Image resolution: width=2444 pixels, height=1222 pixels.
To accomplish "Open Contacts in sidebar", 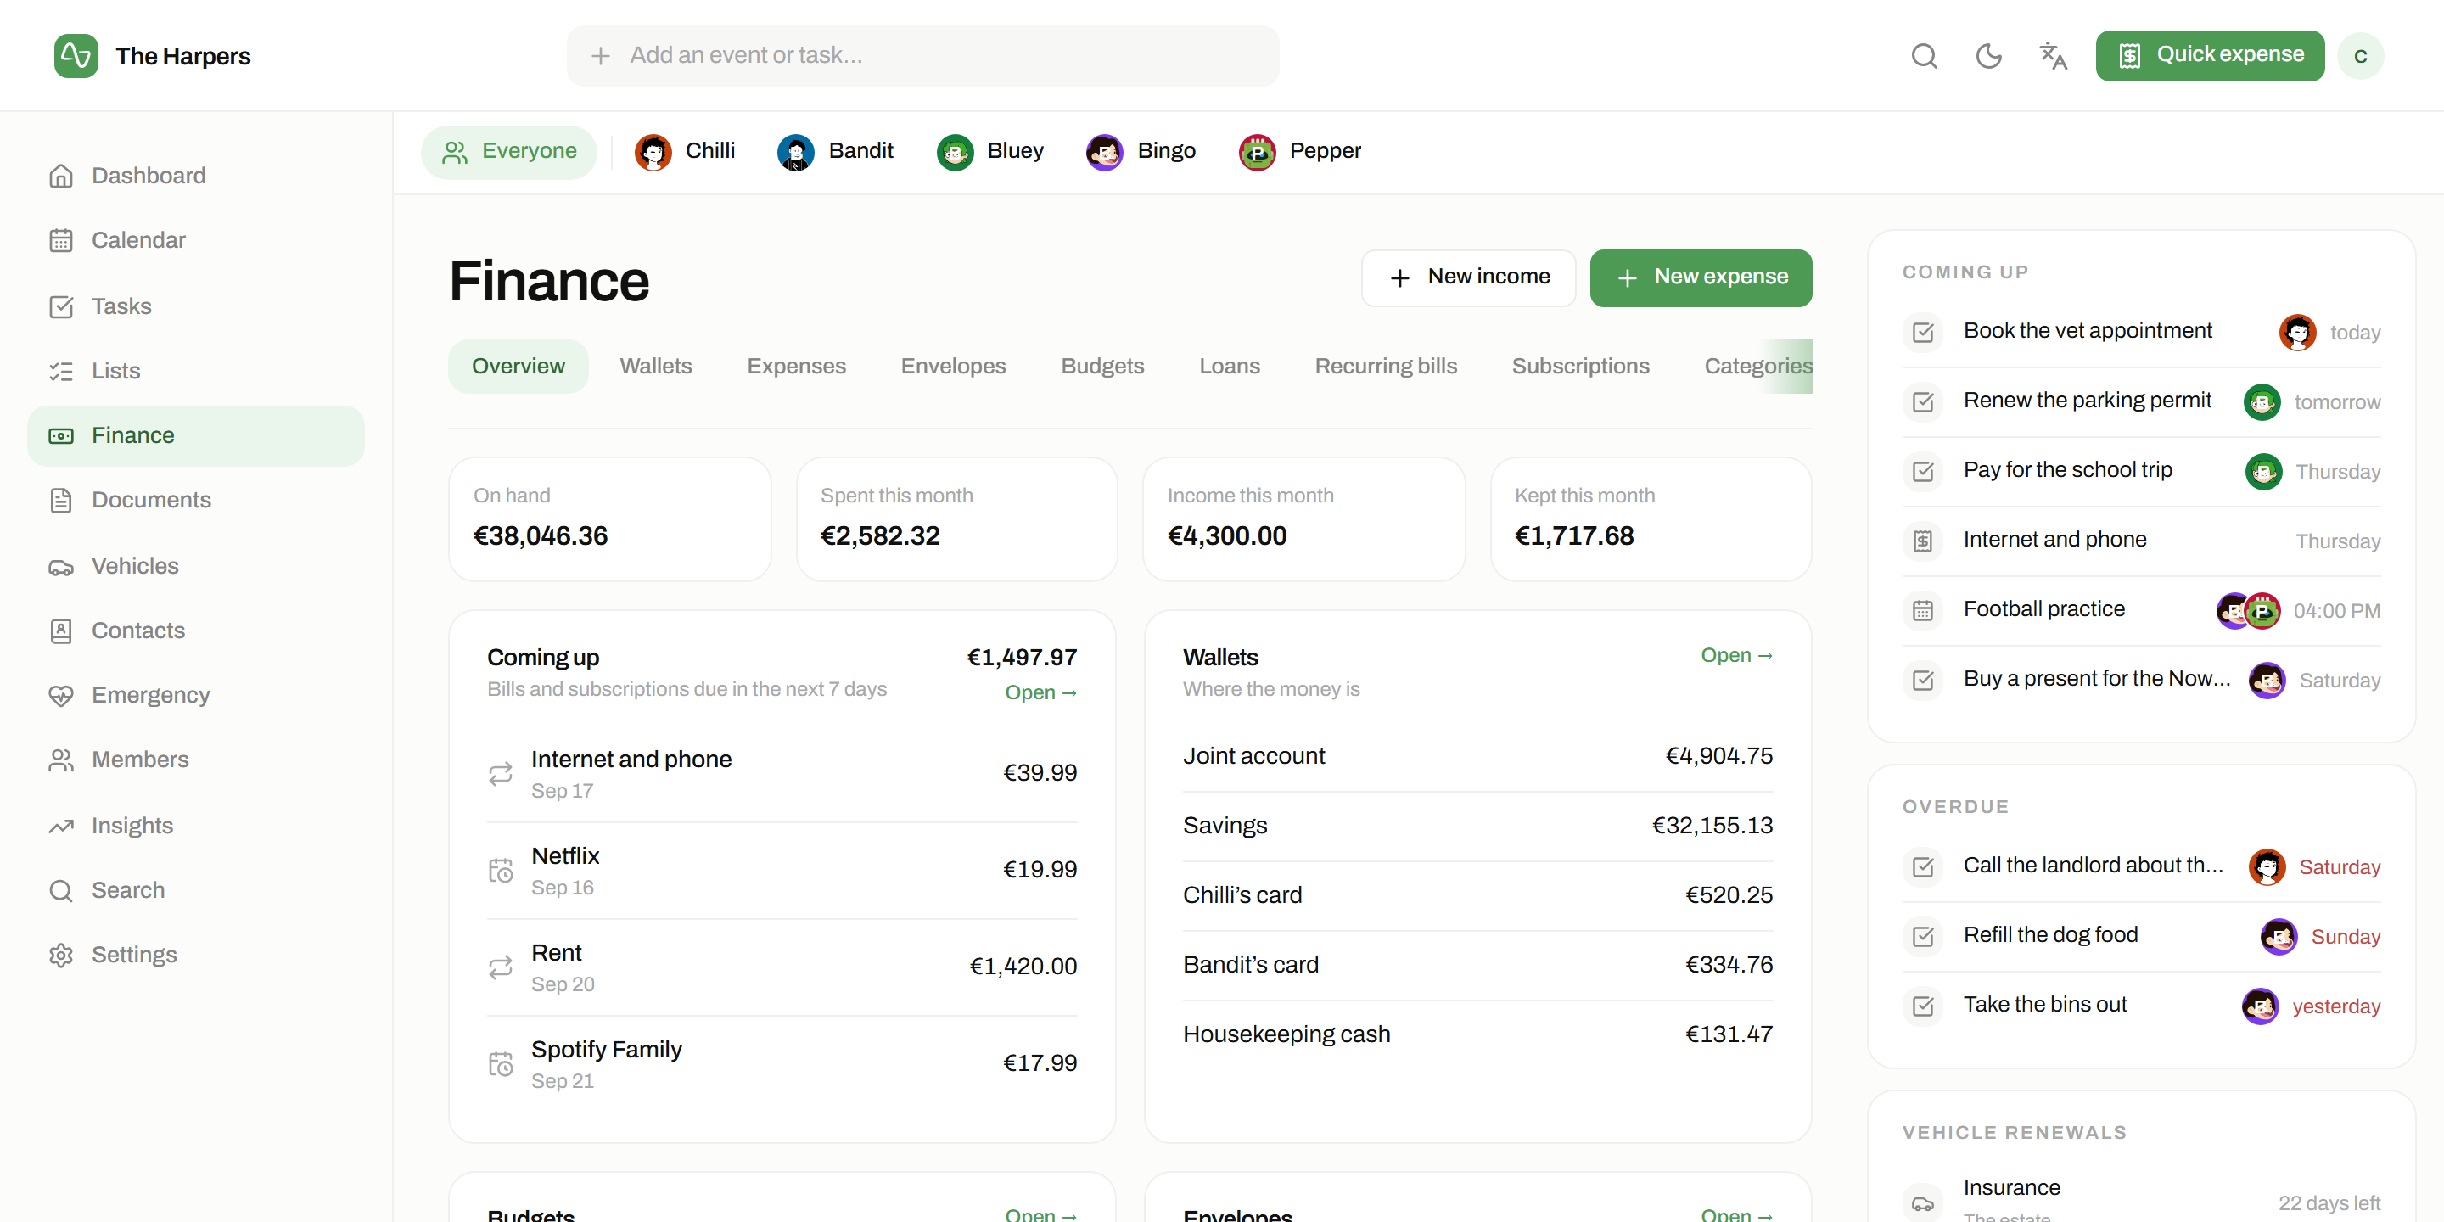I will coord(195,631).
